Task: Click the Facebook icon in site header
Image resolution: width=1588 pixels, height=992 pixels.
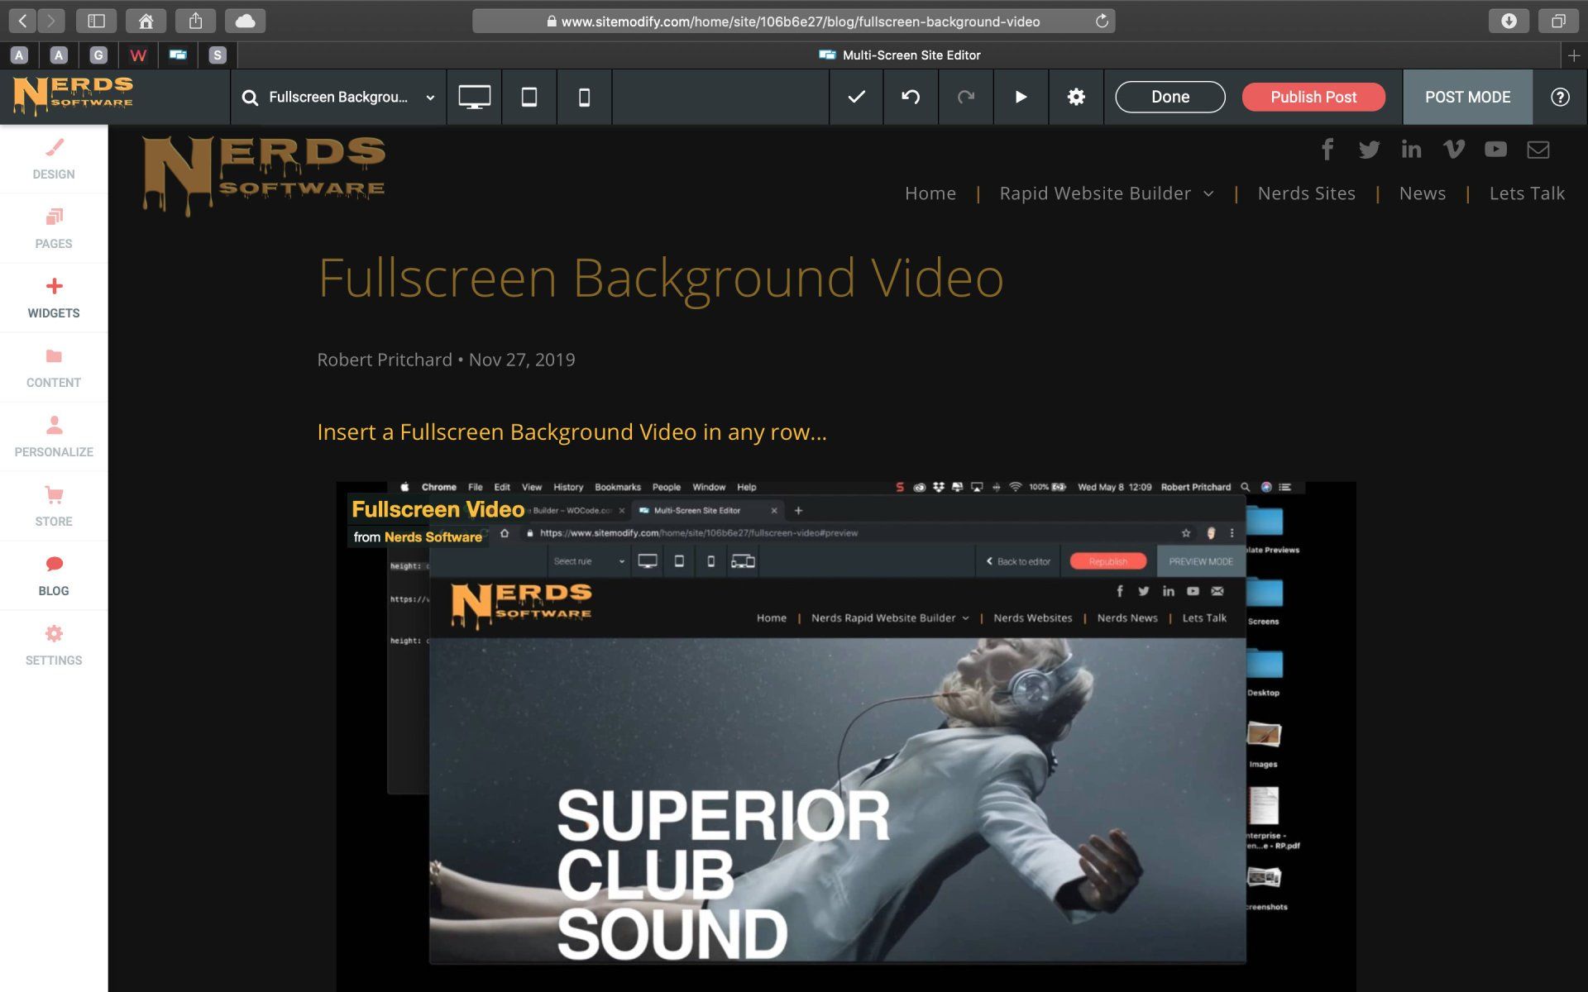Action: coord(1327,150)
